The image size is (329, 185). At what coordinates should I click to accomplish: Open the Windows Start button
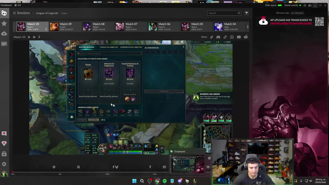tap(134, 181)
